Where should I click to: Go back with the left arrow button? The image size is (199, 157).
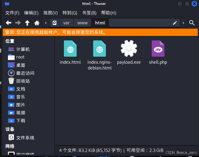[9, 23]
